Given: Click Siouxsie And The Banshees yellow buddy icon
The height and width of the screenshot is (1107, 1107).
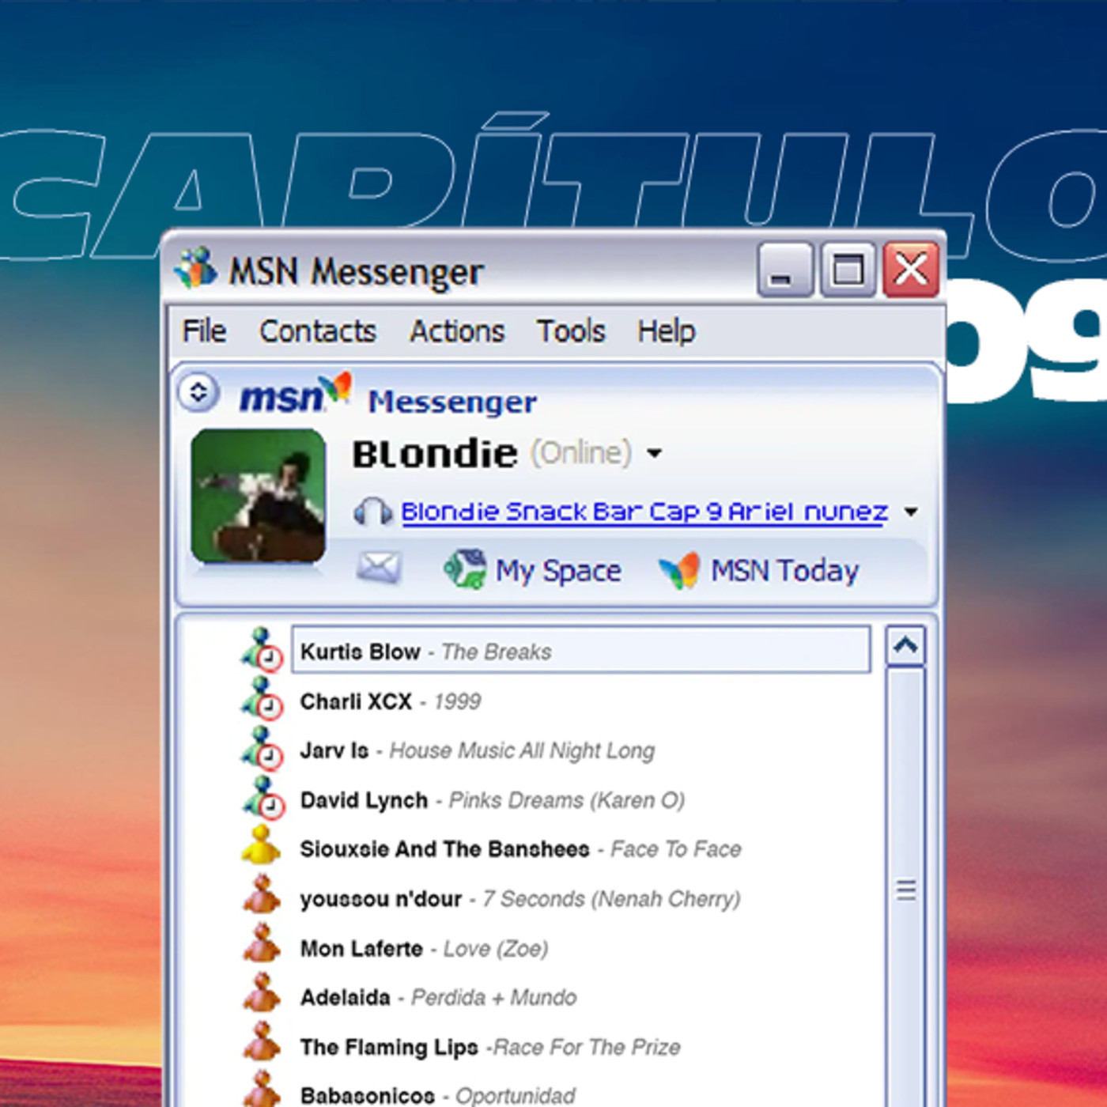Looking at the screenshot, I should [261, 846].
